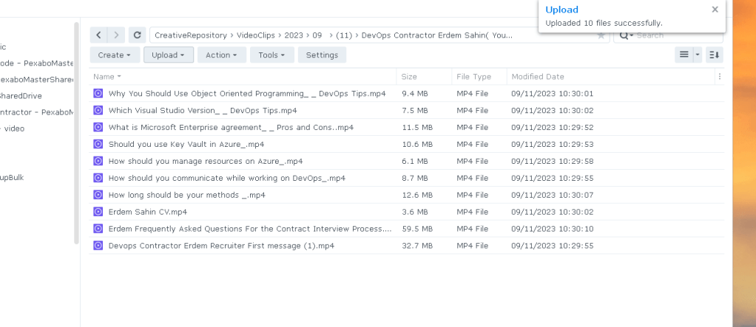Select file Should you use Key Vault in Azure
Screen dimensions: 756x327
pyautogui.click(x=186, y=144)
